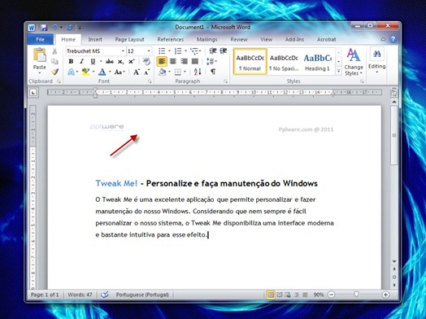Image resolution: width=426 pixels, height=319 pixels.
Task: Clear formatting from the text
Action: click(x=146, y=61)
